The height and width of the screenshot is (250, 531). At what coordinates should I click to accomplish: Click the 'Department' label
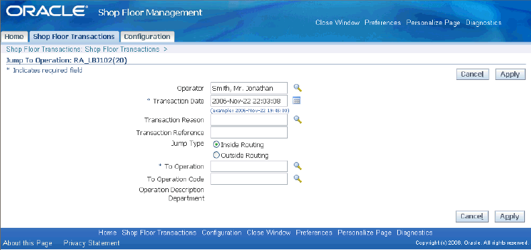pyautogui.click(x=186, y=198)
